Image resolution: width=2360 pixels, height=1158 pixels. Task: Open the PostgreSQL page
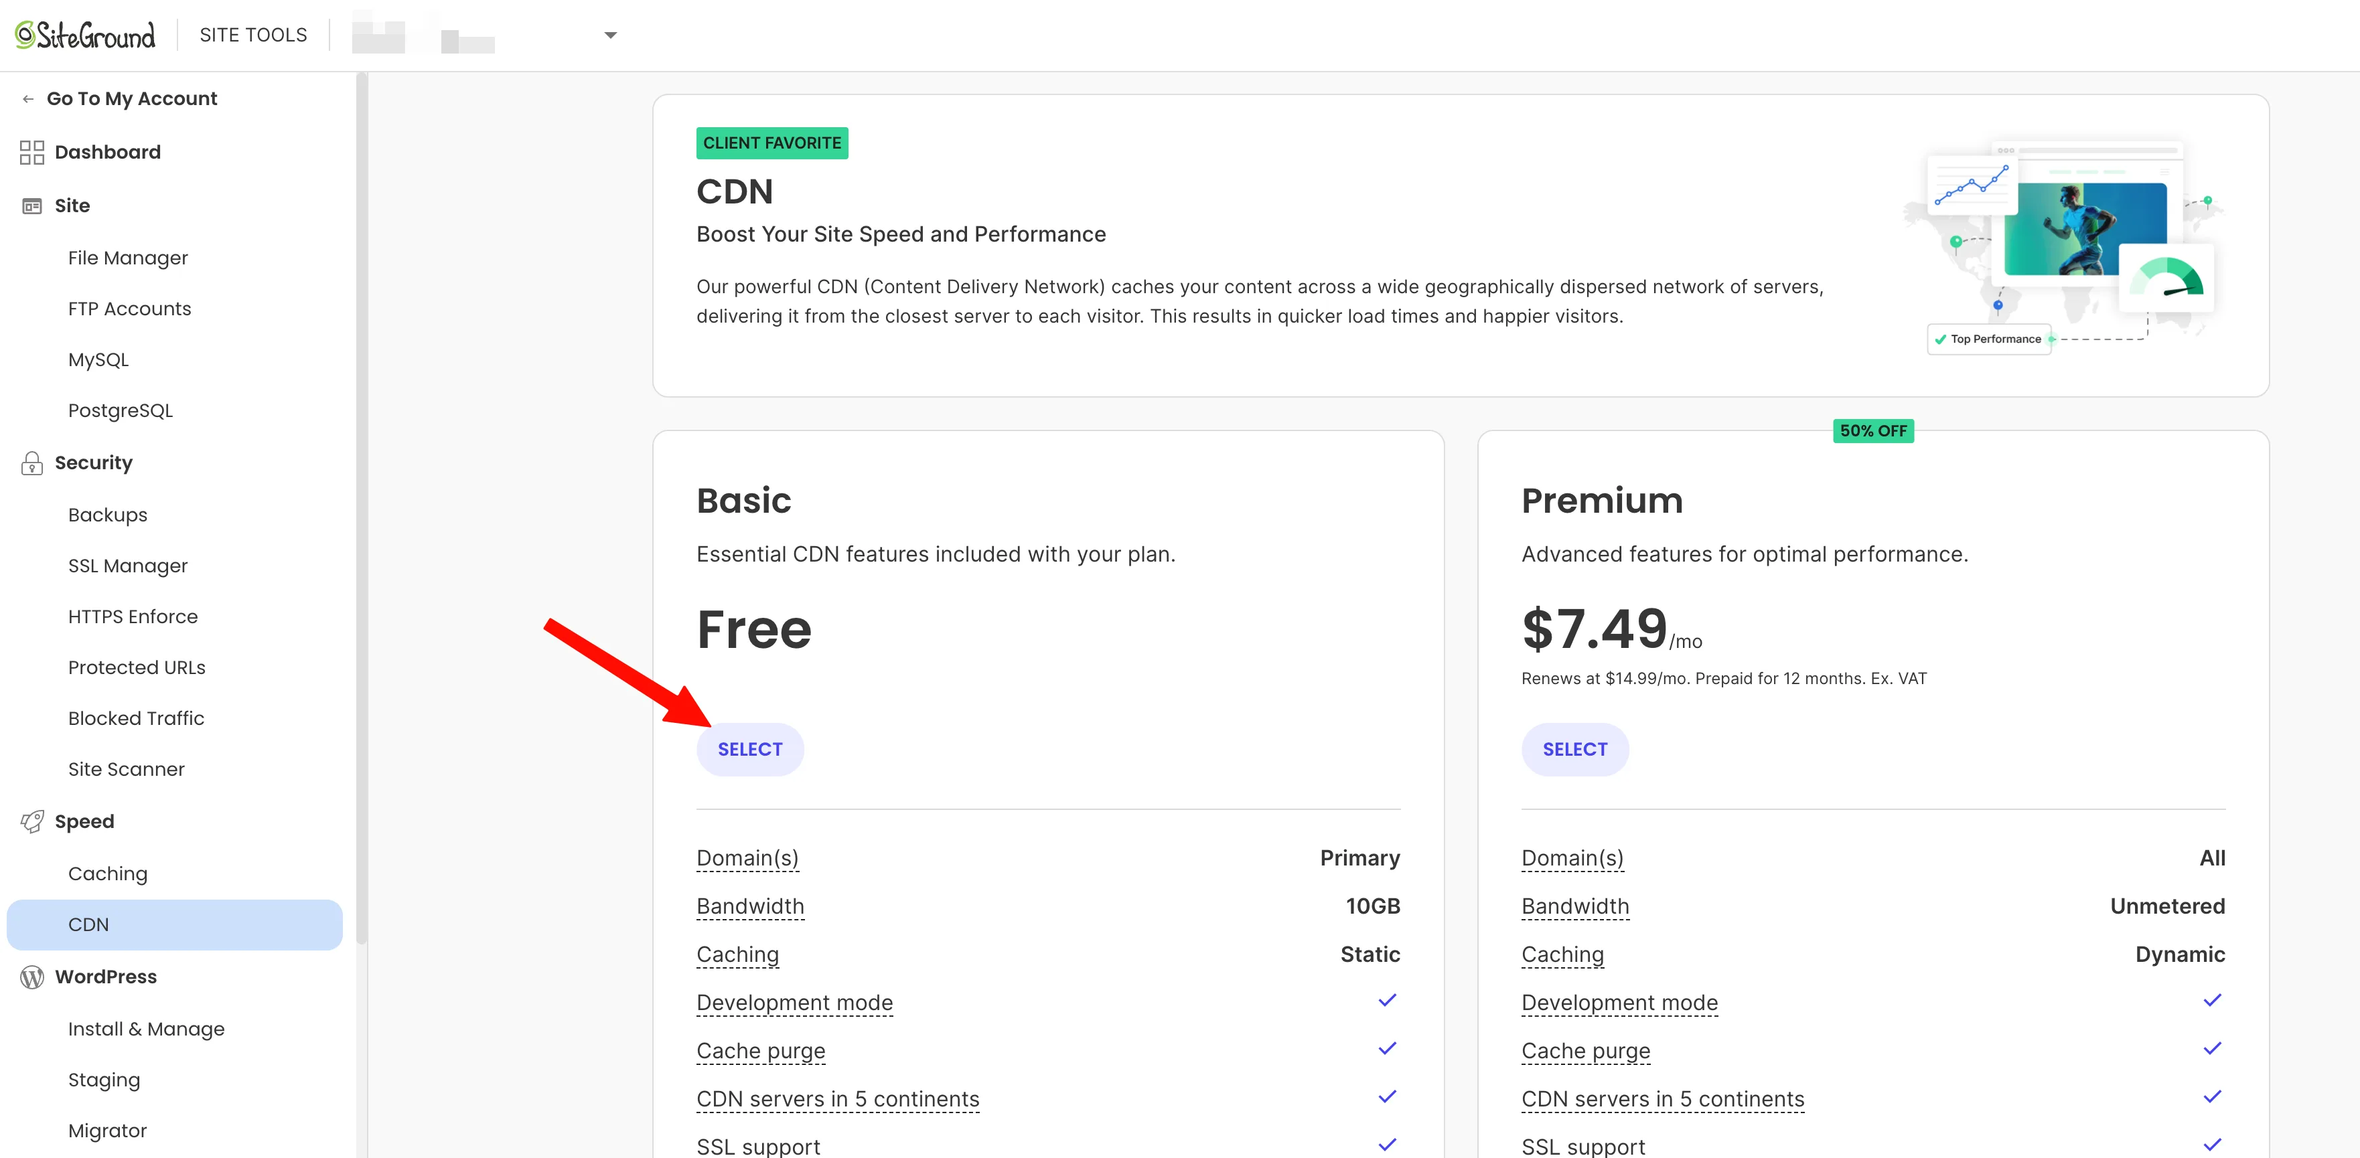(120, 411)
